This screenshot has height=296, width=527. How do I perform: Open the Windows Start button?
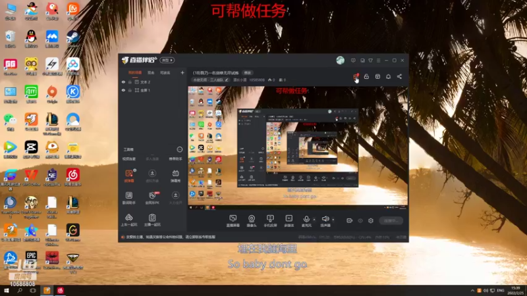(x=7, y=290)
